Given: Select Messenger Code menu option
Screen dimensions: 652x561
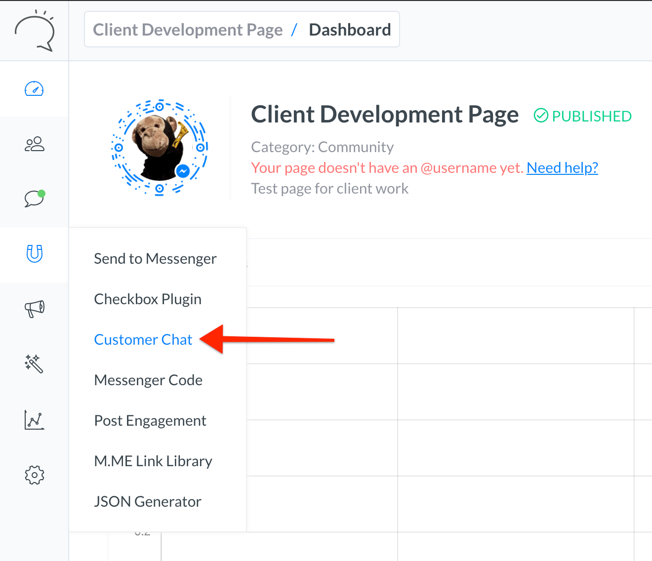Looking at the screenshot, I should click(x=148, y=380).
